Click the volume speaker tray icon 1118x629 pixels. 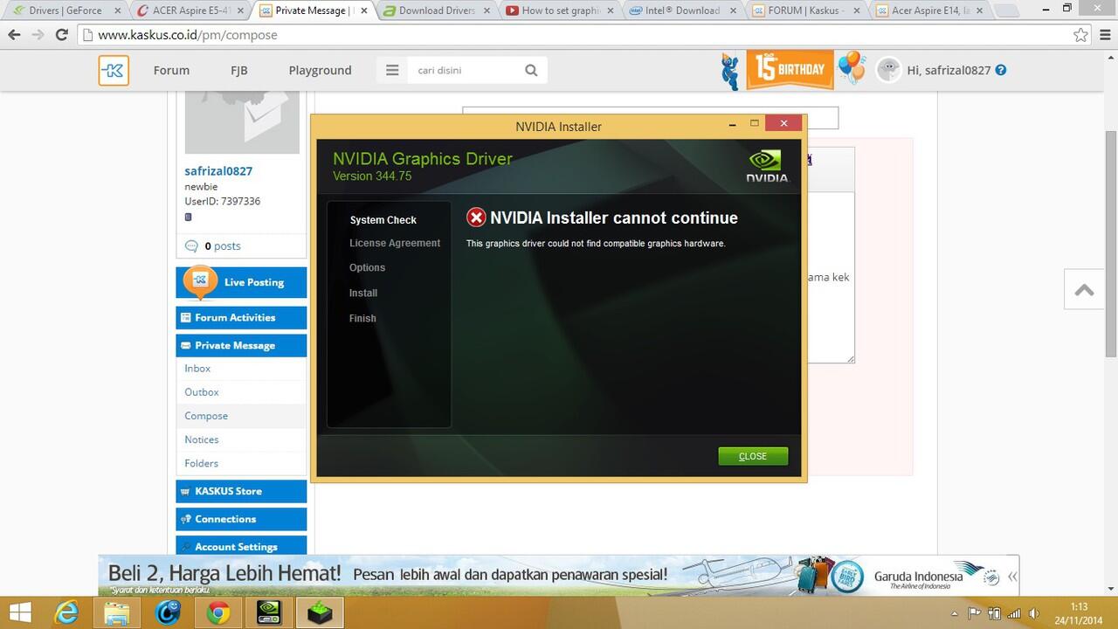[x=1034, y=613]
